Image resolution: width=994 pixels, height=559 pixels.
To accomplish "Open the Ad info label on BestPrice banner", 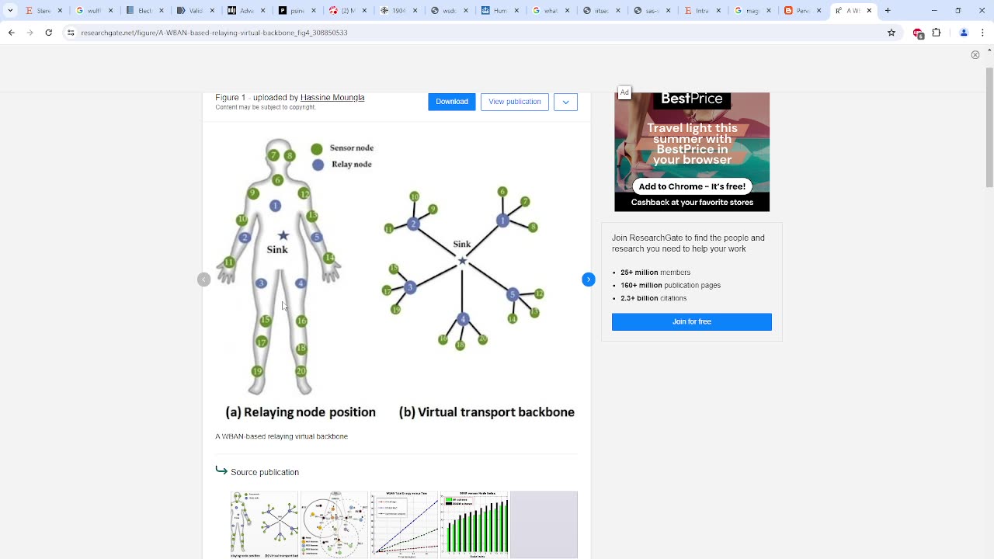I will [x=624, y=92].
